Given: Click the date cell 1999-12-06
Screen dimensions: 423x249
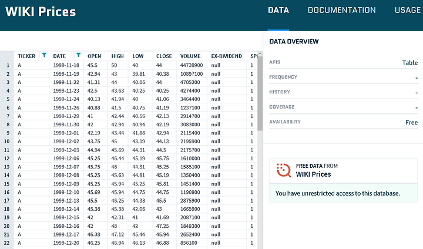Looking at the screenshot, I should 66,159.
